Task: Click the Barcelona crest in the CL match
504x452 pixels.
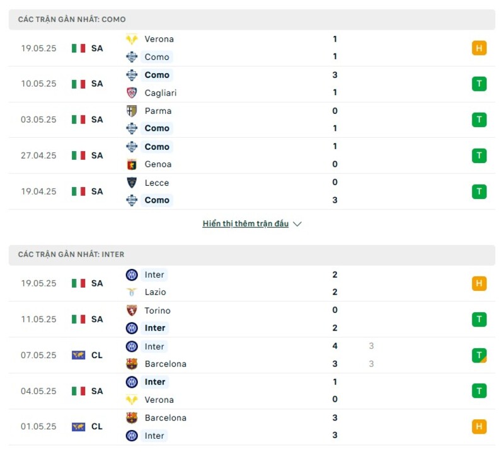Action: point(132,364)
